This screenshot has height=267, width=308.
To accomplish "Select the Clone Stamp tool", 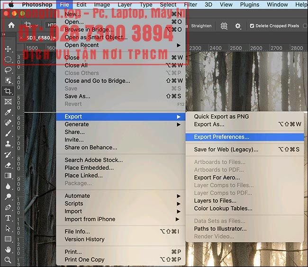I will 8,144.
